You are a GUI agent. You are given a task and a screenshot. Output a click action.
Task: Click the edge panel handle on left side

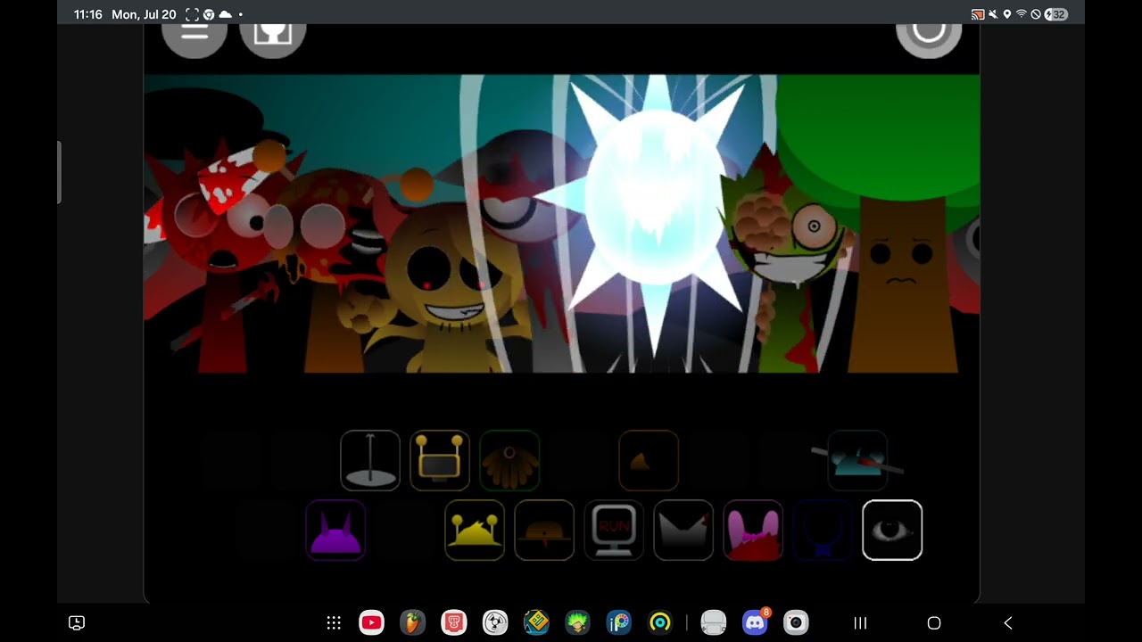(59, 173)
